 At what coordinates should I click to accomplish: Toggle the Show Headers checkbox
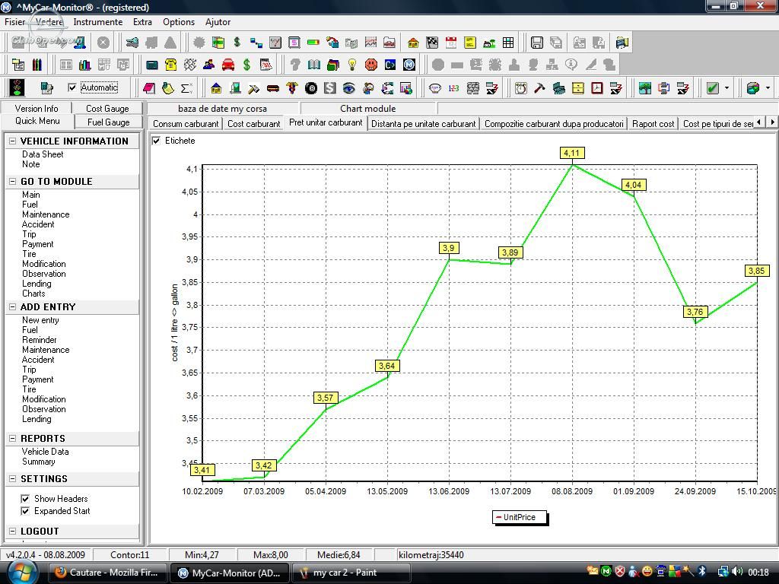point(25,499)
